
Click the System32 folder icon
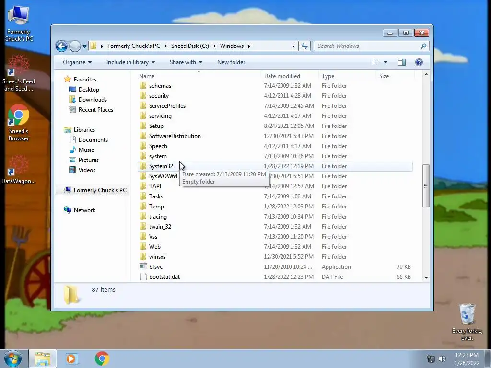143,166
